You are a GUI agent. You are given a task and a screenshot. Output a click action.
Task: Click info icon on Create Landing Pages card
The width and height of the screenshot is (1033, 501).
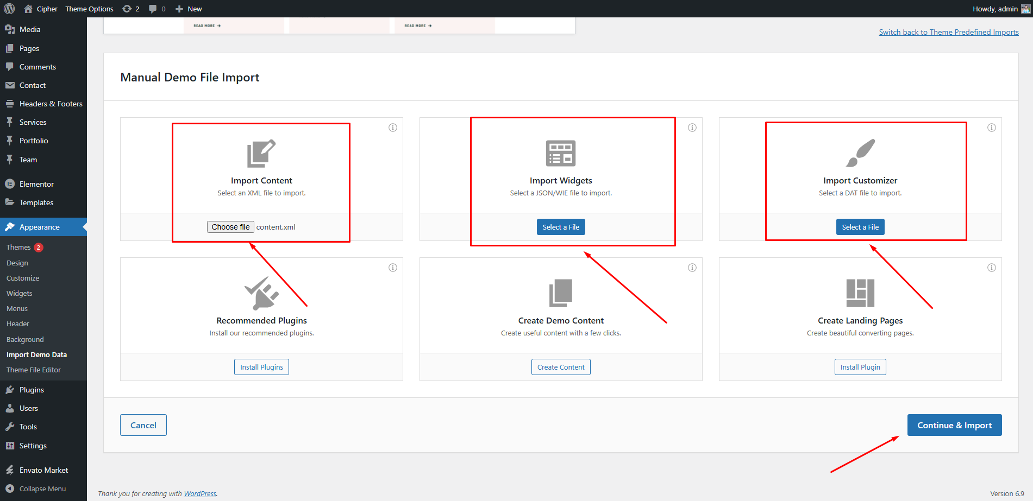point(992,268)
